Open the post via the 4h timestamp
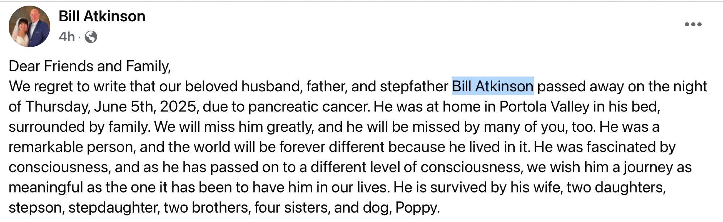The width and height of the screenshot is (723, 222). [x=67, y=37]
